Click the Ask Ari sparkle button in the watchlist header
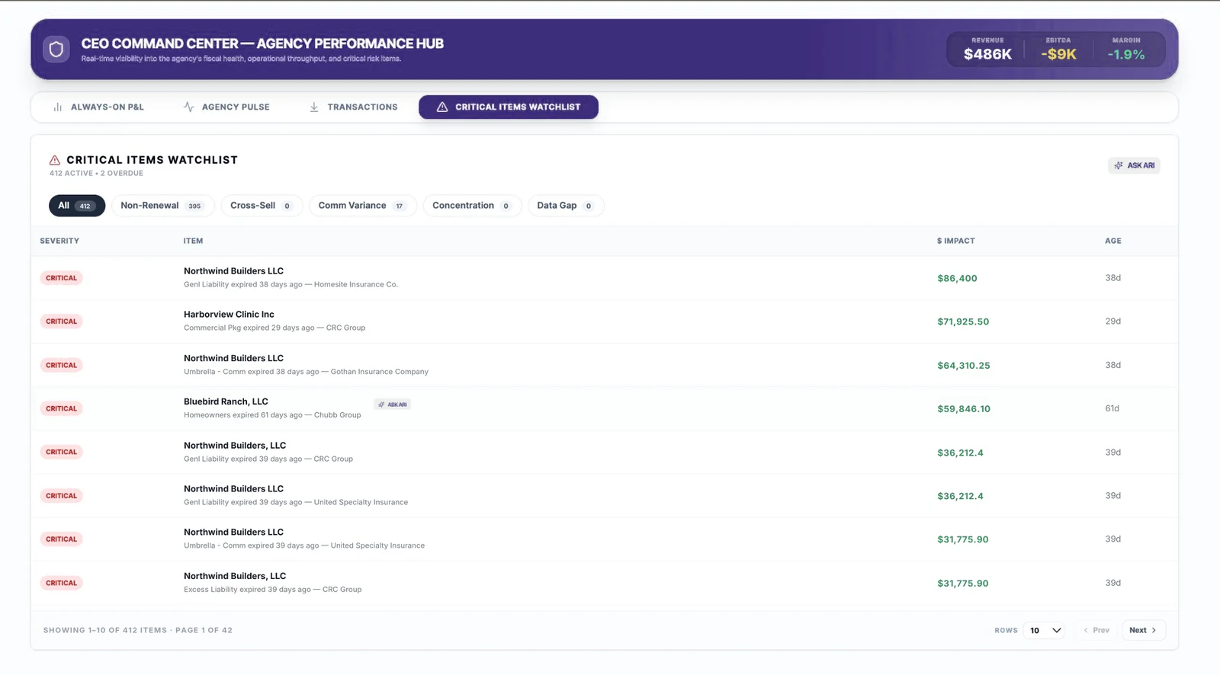Image resolution: width=1220 pixels, height=675 pixels. tap(1134, 165)
